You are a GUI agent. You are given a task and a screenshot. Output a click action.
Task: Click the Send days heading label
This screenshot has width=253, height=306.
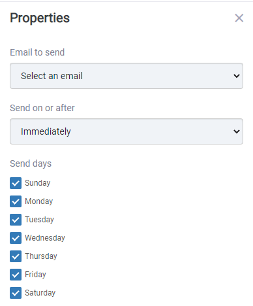tap(31, 163)
